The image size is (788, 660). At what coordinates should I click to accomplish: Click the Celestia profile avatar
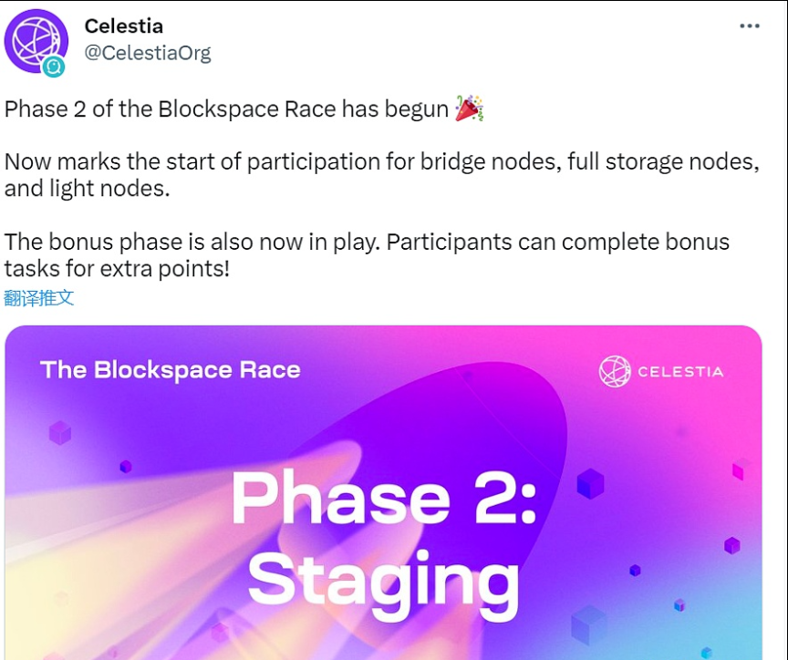click(36, 42)
